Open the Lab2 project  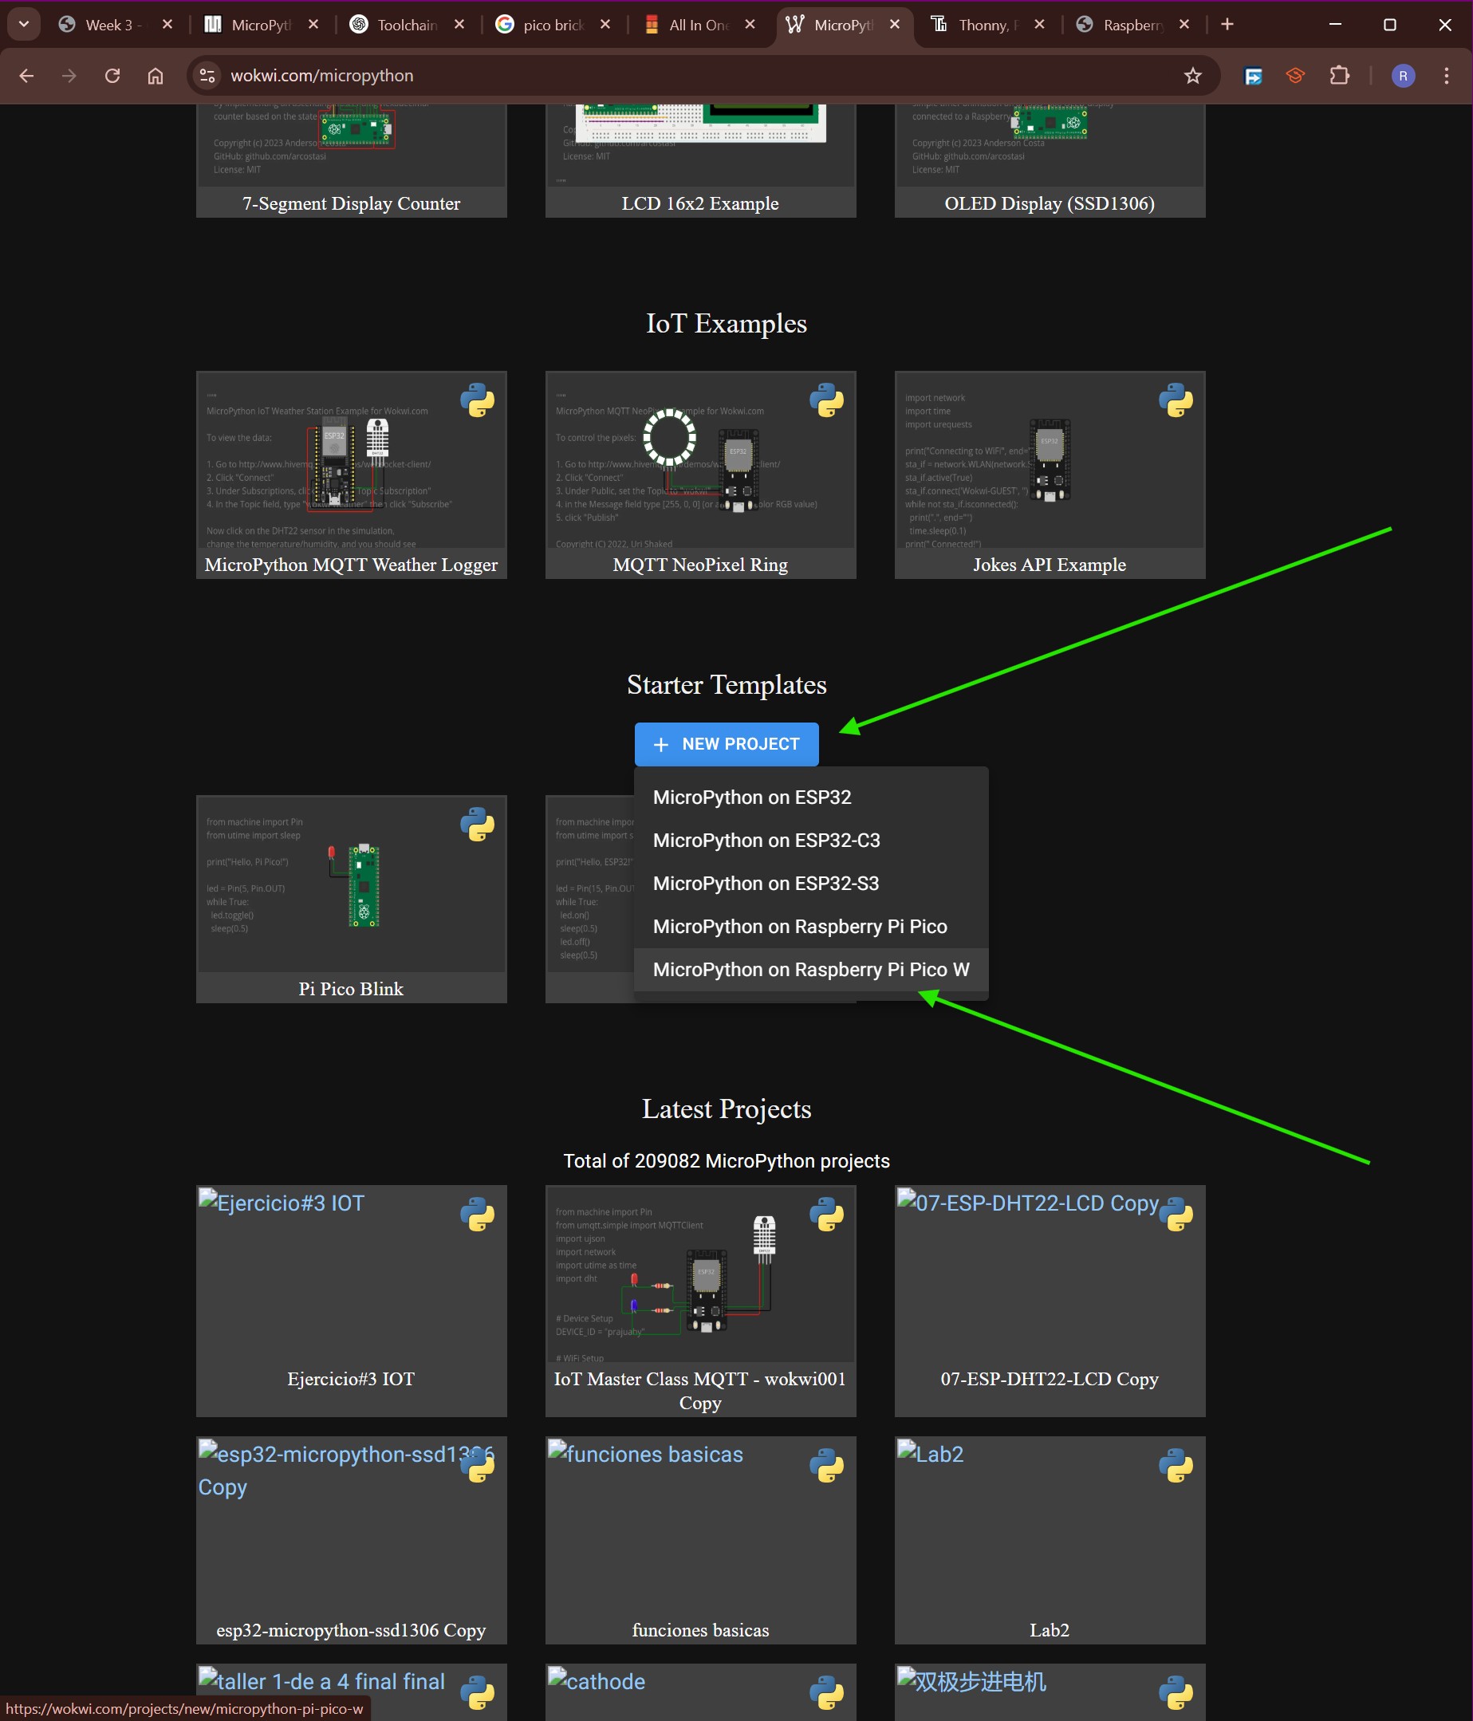[x=1050, y=1541]
